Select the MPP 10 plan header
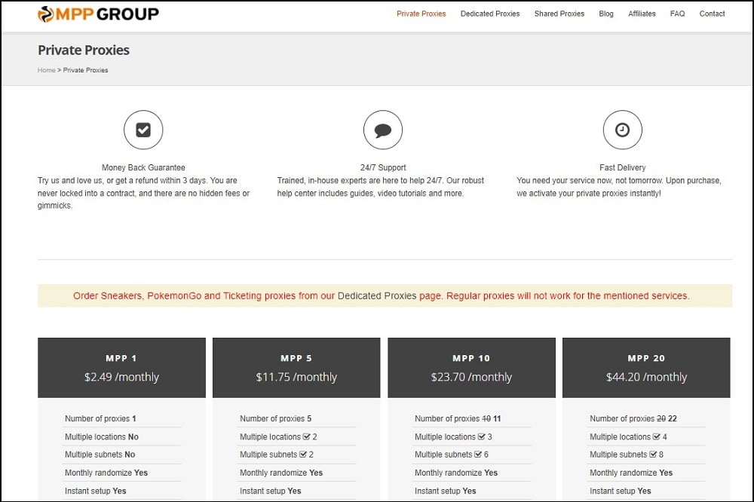 click(471, 368)
